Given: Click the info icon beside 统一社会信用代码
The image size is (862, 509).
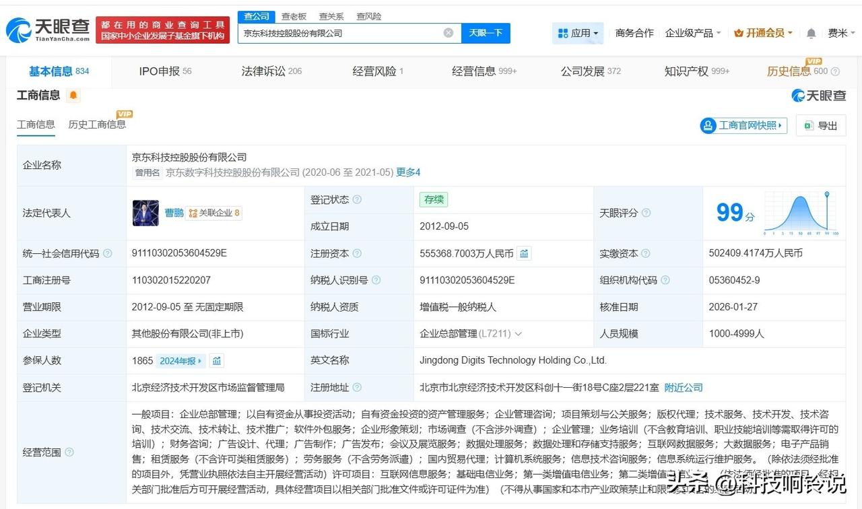Looking at the screenshot, I should pos(107,254).
